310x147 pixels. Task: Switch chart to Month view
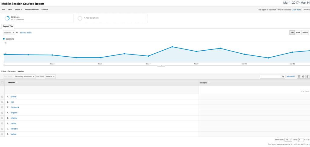pos(305,33)
